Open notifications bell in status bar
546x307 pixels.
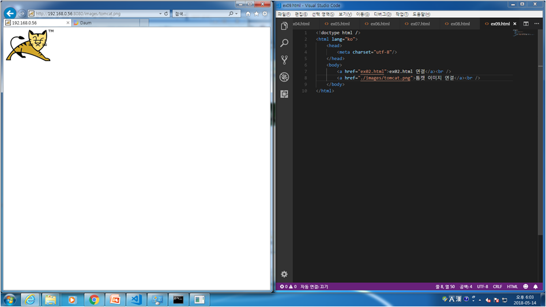[x=536, y=286]
